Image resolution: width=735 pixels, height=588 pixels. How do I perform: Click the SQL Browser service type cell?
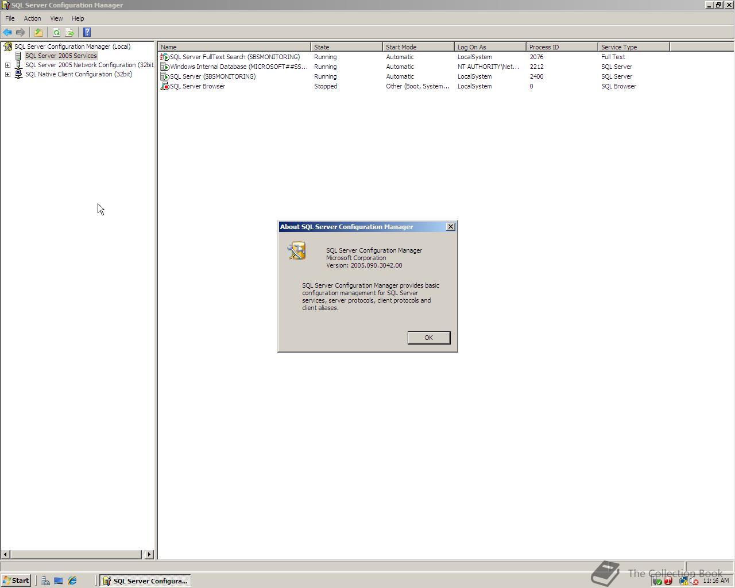pyautogui.click(x=618, y=86)
